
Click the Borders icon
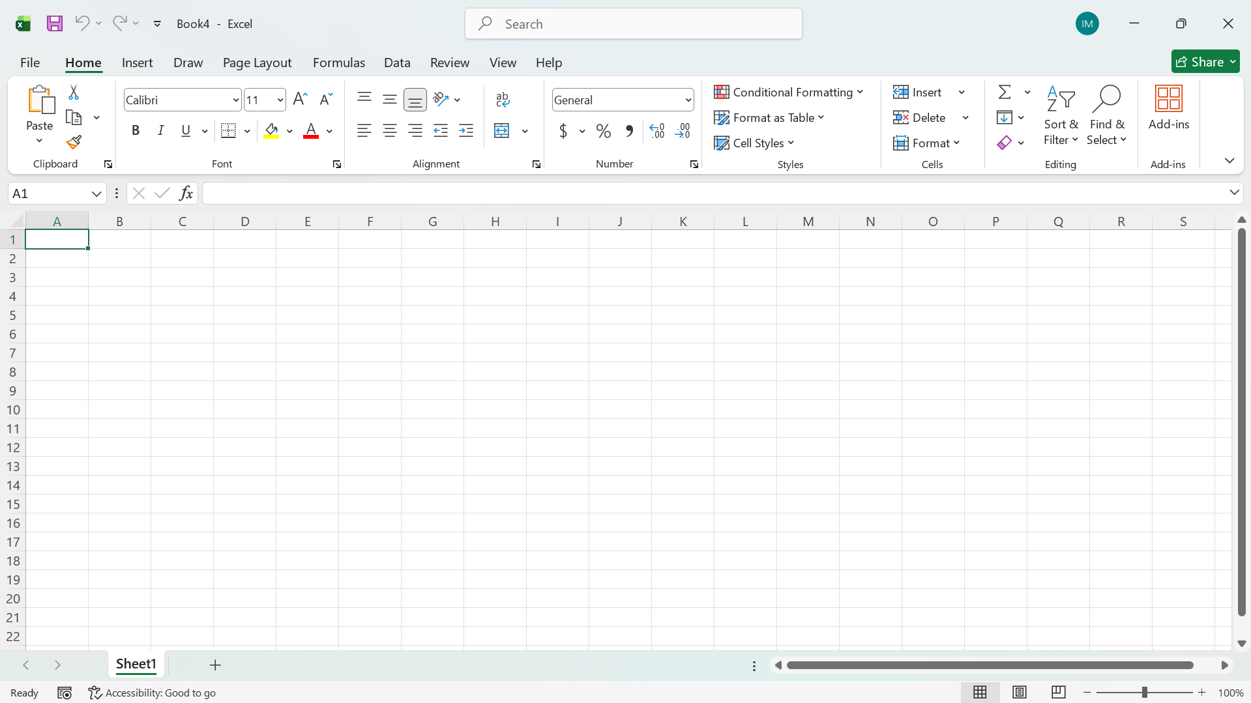(x=228, y=130)
